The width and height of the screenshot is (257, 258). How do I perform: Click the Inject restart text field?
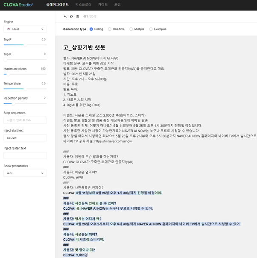click(x=25, y=155)
